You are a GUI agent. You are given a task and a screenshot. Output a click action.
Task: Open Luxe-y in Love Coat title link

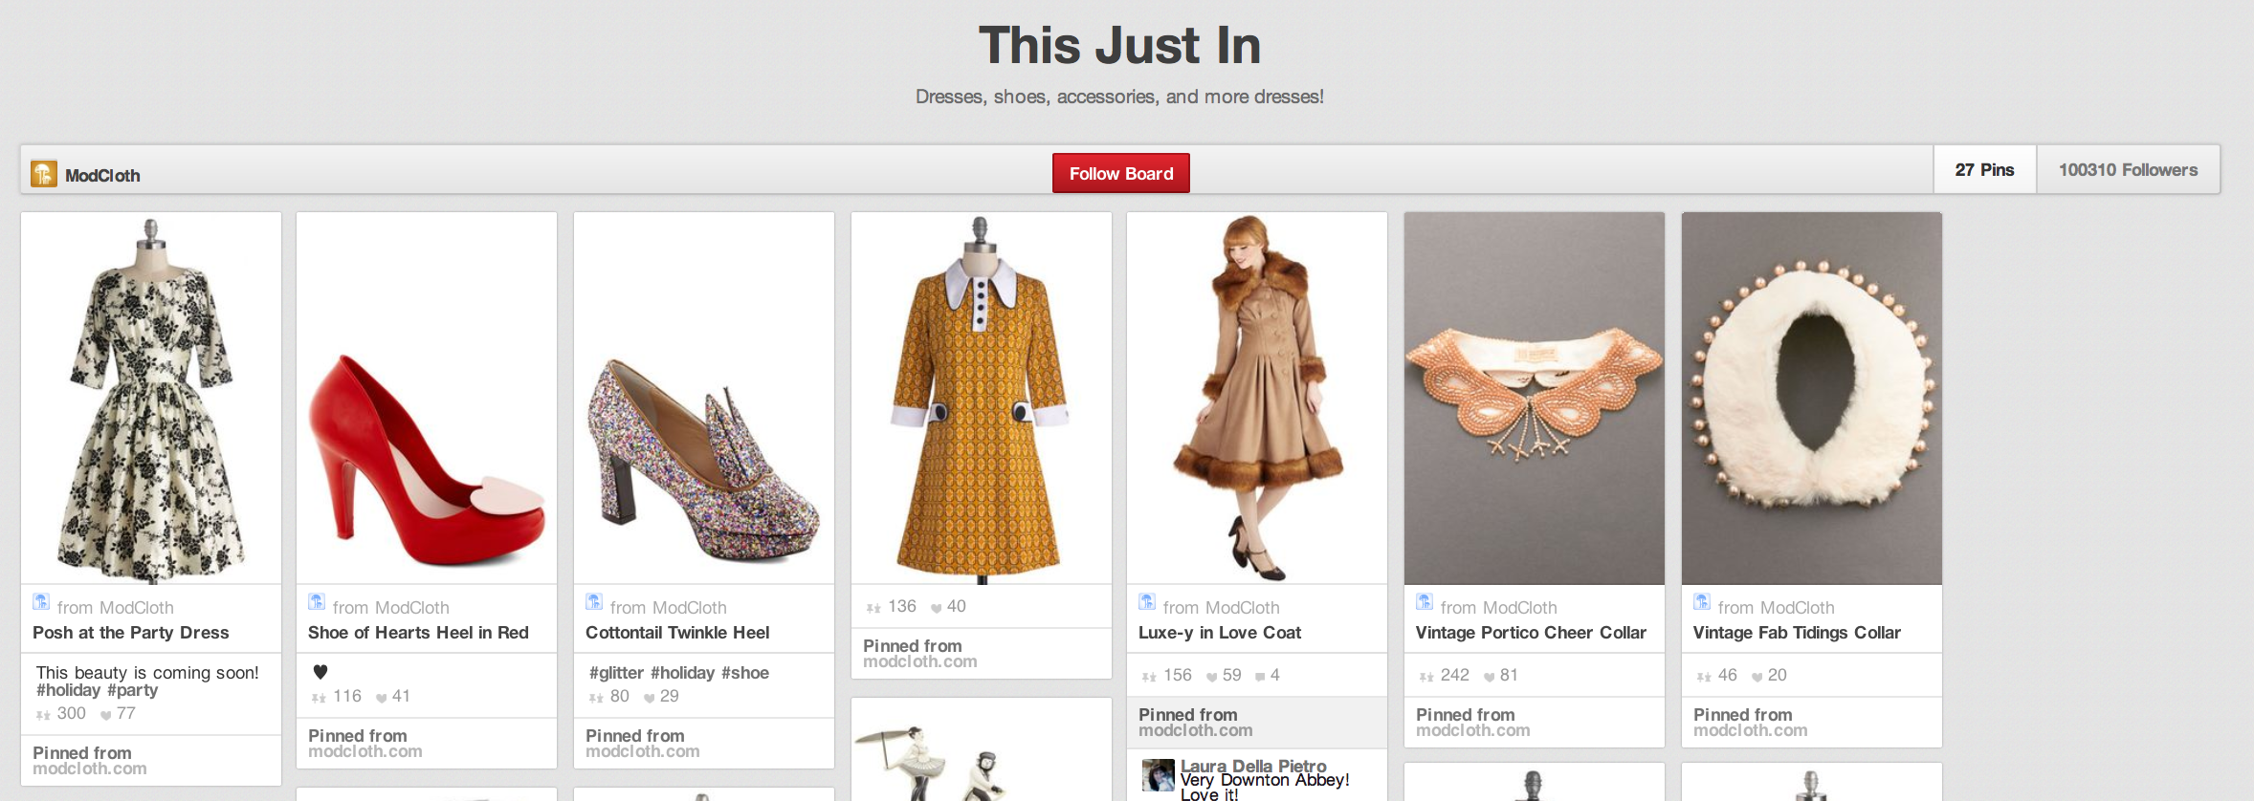tap(1220, 633)
